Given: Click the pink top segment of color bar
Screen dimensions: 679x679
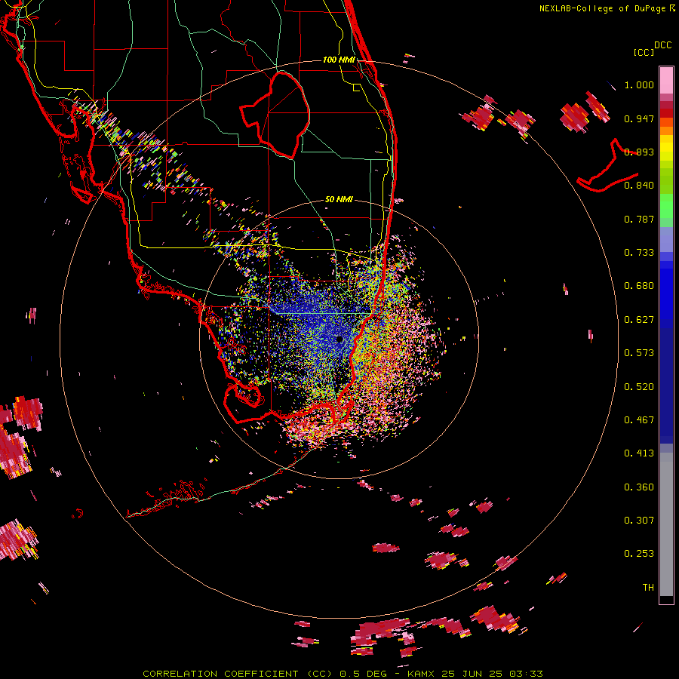Looking at the screenshot, I should (x=666, y=81).
